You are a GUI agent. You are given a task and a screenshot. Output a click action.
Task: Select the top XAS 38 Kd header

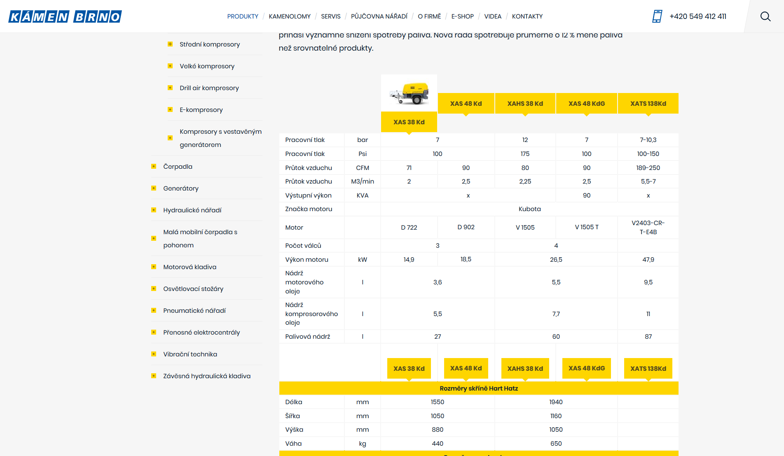pos(409,122)
